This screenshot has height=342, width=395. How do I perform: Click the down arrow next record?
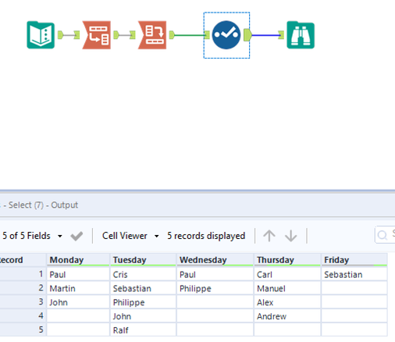pyautogui.click(x=290, y=236)
